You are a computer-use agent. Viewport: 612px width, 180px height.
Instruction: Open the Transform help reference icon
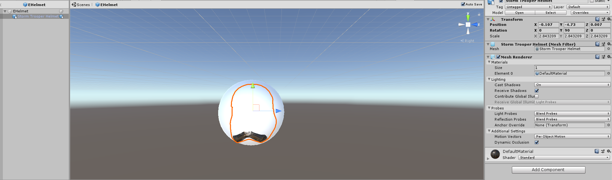click(x=597, y=19)
